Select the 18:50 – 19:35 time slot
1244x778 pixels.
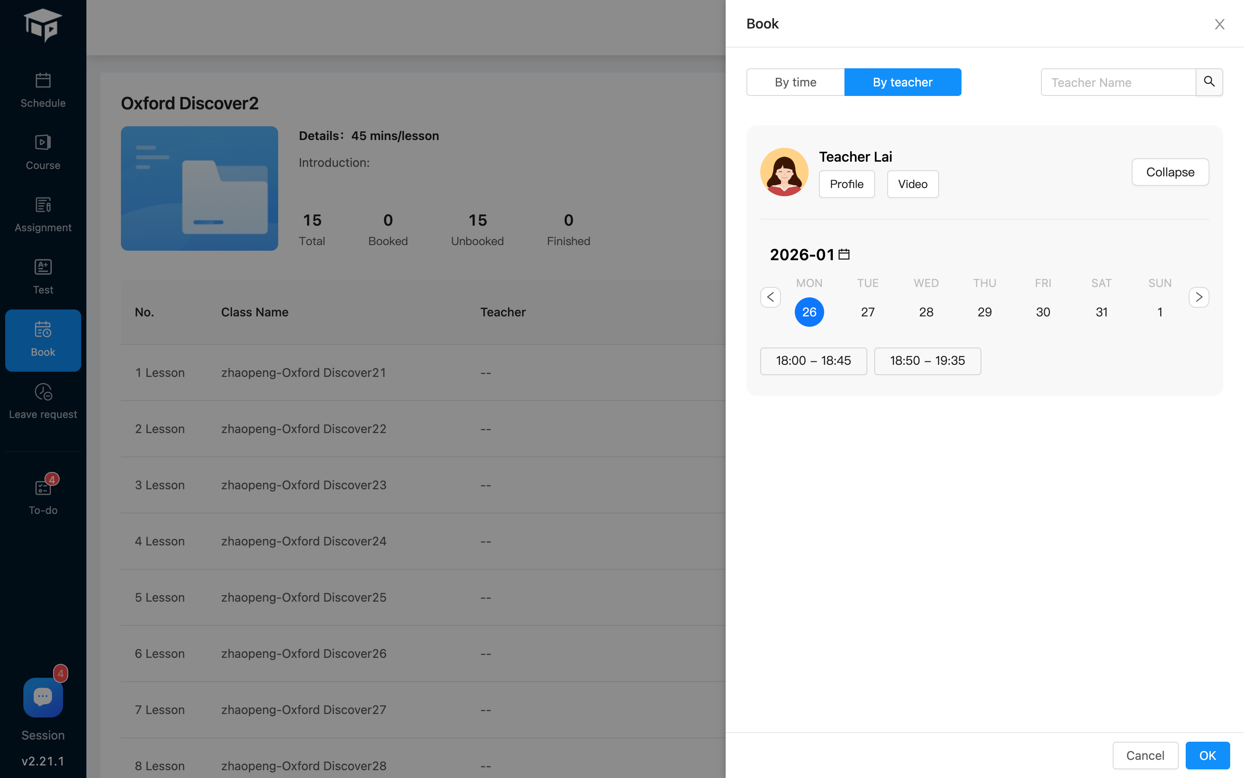pyautogui.click(x=927, y=361)
